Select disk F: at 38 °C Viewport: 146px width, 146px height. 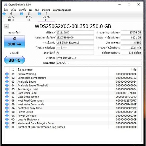(46, 17)
